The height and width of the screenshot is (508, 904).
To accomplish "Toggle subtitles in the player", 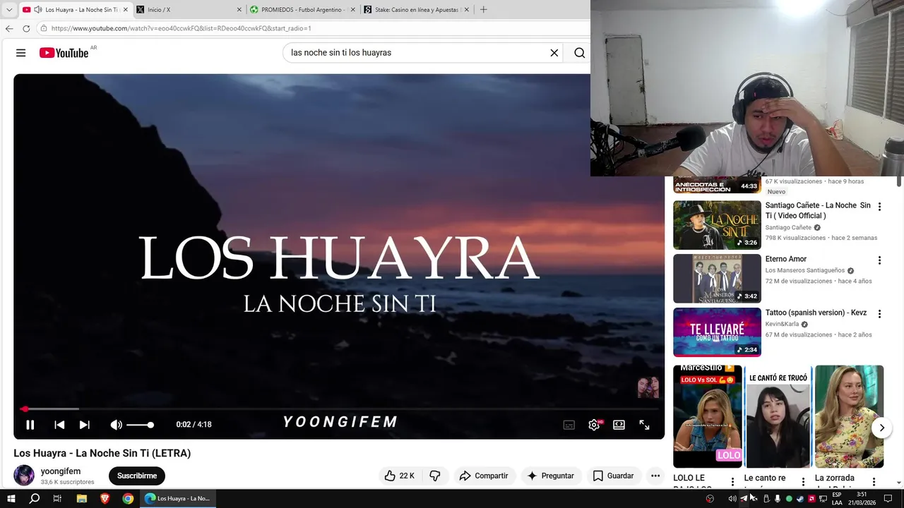I will coord(569,425).
